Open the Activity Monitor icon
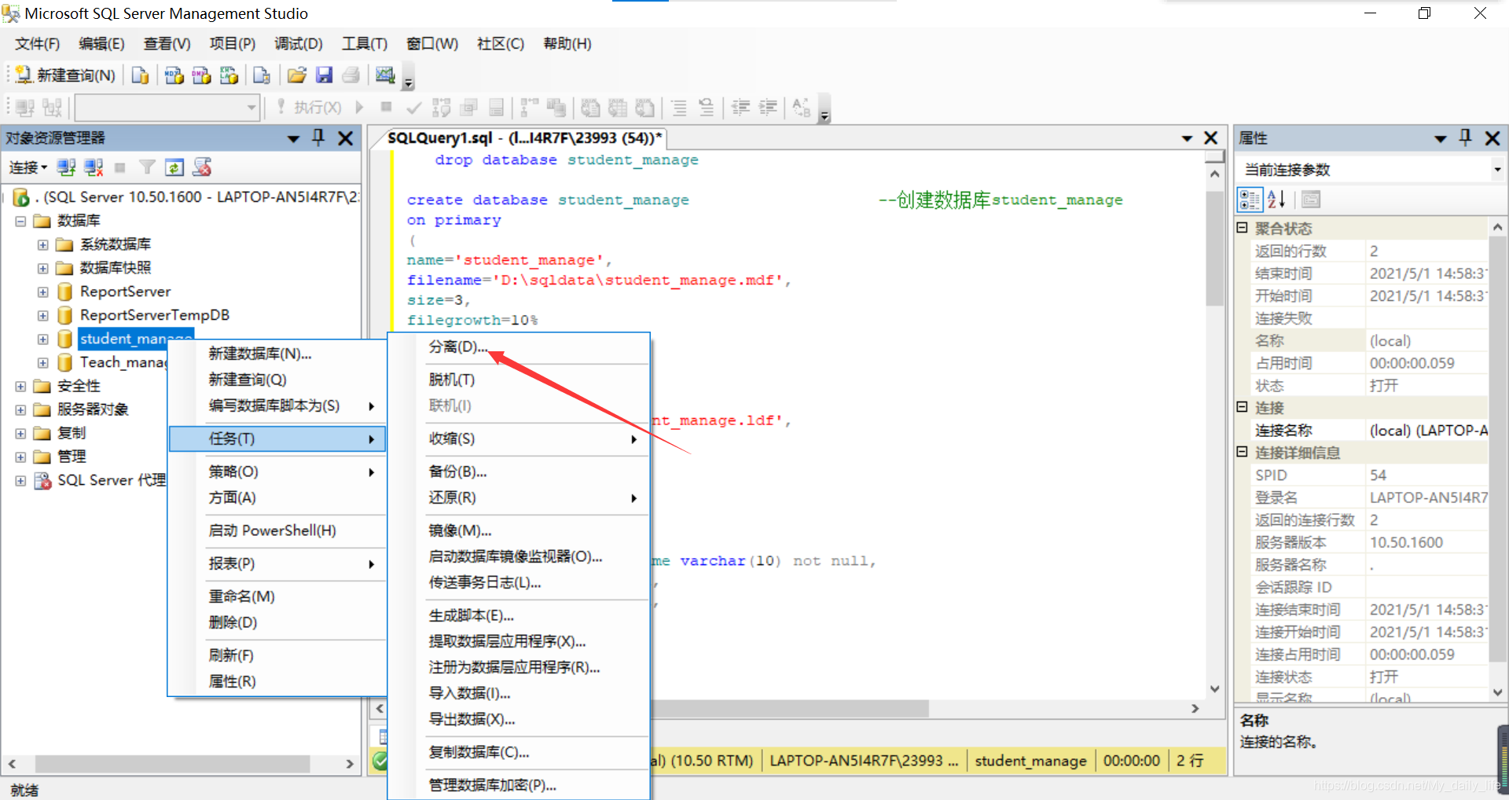Screen dimensions: 1509x800 (x=385, y=75)
